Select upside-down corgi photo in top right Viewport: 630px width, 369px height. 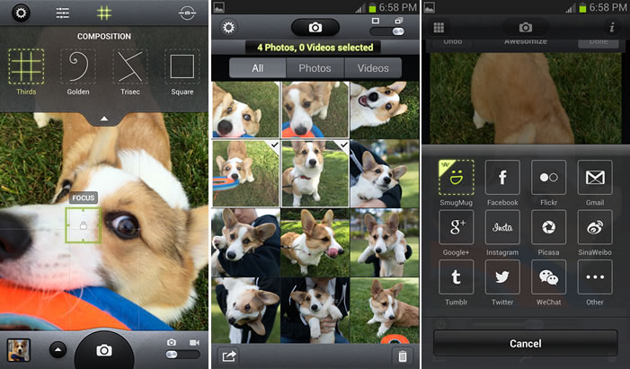coord(385,110)
